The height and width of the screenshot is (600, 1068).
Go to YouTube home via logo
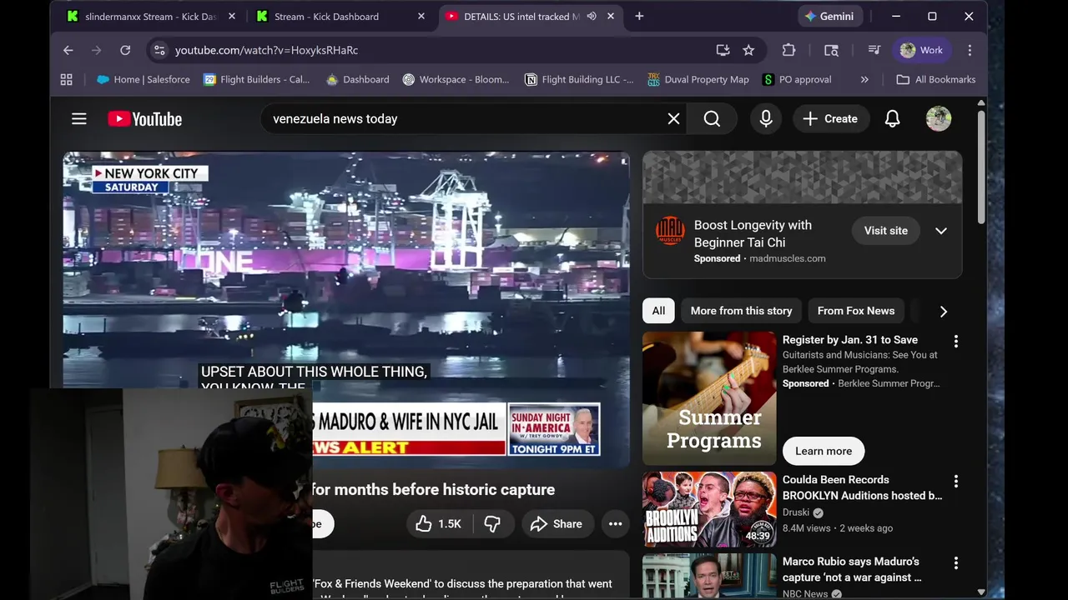pos(145,119)
